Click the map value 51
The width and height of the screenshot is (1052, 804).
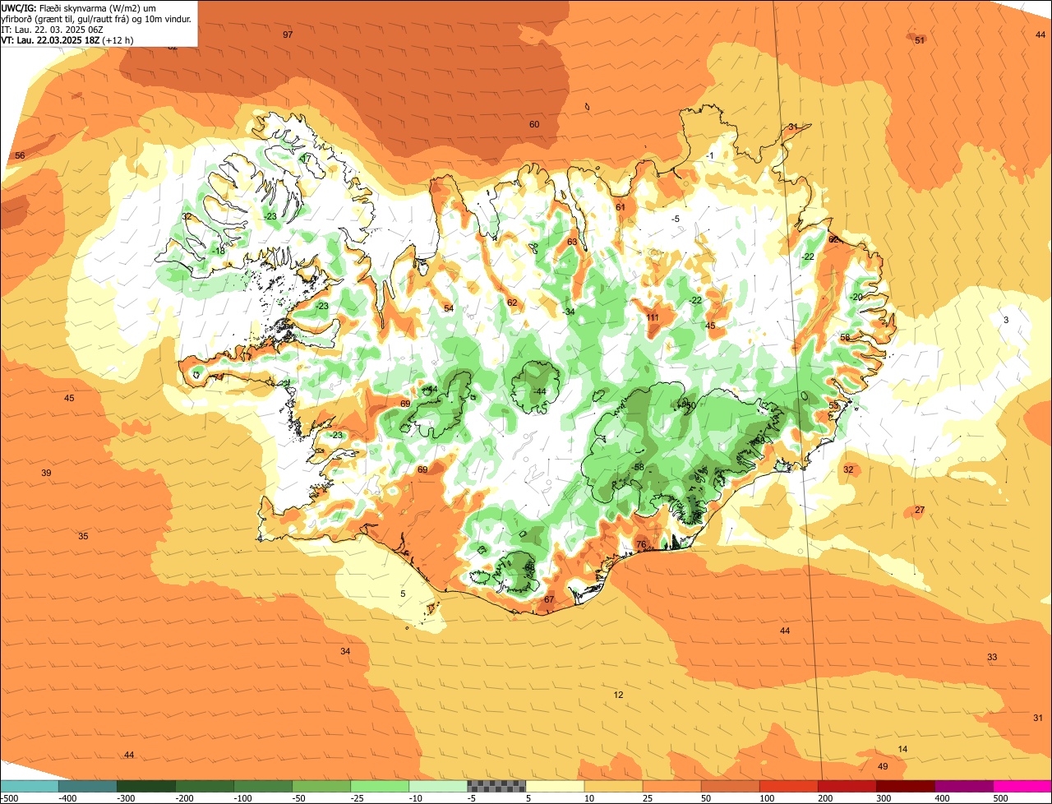[920, 40]
